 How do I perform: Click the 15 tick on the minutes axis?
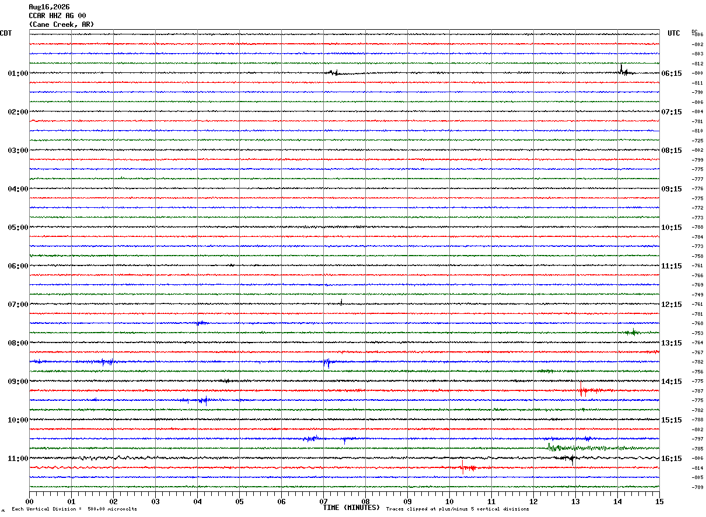tap(659, 501)
